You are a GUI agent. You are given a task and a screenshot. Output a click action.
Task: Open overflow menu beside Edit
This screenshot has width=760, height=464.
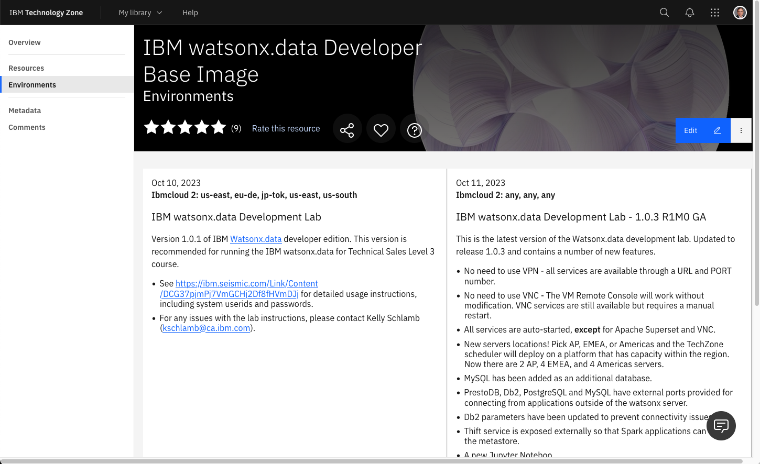741,130
